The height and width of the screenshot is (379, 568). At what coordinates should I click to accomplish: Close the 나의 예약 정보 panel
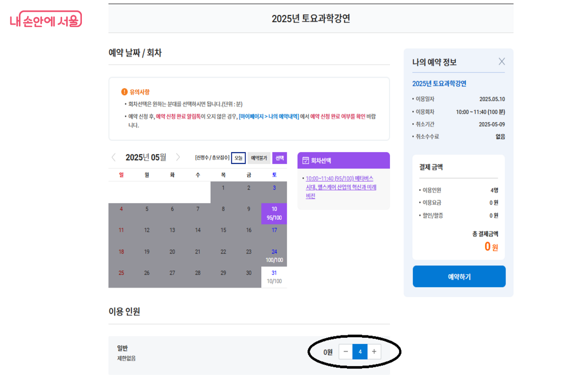[502, 62]
